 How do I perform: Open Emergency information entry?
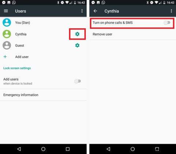click(43, 95)
